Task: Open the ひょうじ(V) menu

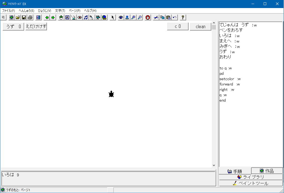Action: [x=45, y=11]
